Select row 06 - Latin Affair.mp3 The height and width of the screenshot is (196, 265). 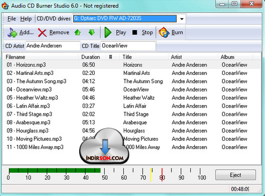point(132,106)
